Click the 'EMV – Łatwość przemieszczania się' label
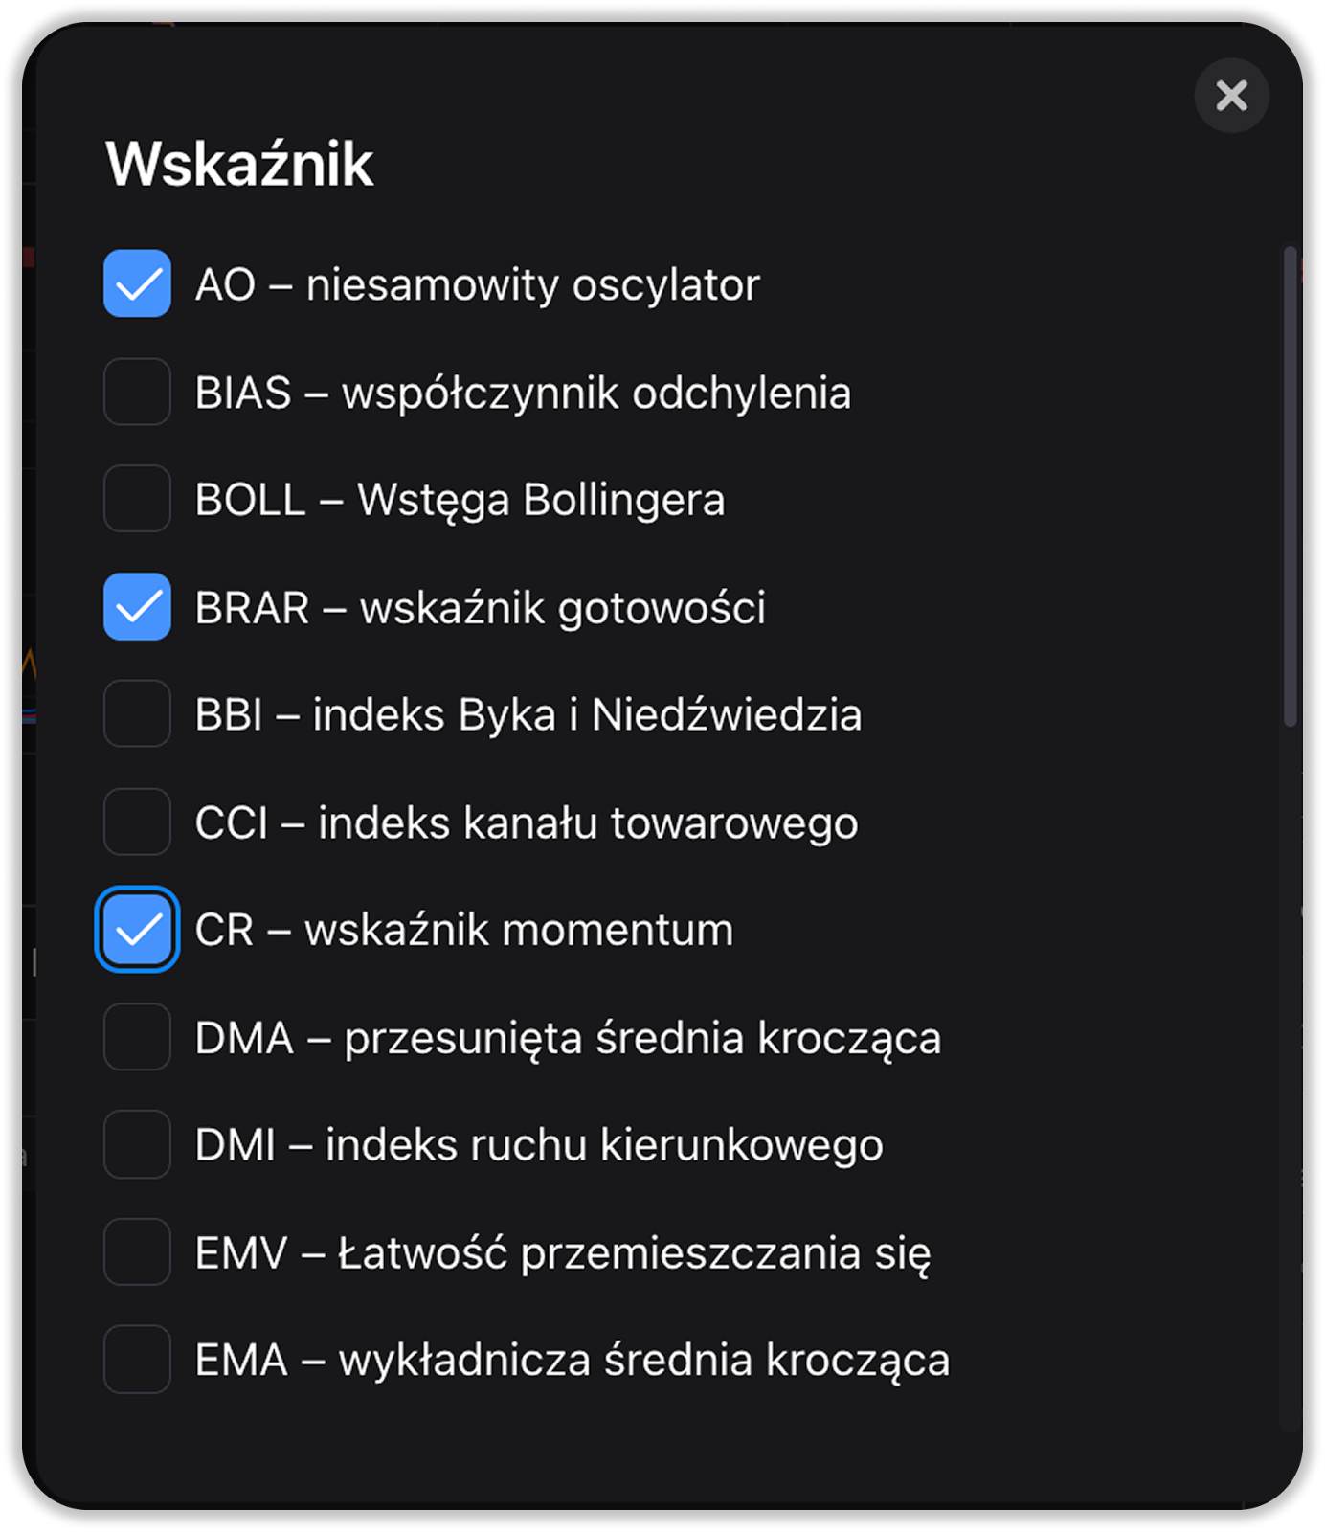1325x1532 pixels. [x=562, y=1253]
